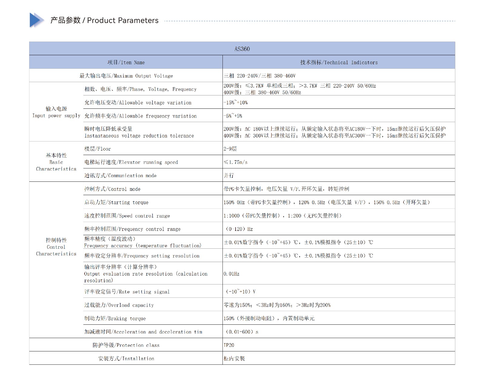Select the 输入电源 Input power supply group cell
The width and height of the screenshot is (485, 372).
click(x=56, y=112)
